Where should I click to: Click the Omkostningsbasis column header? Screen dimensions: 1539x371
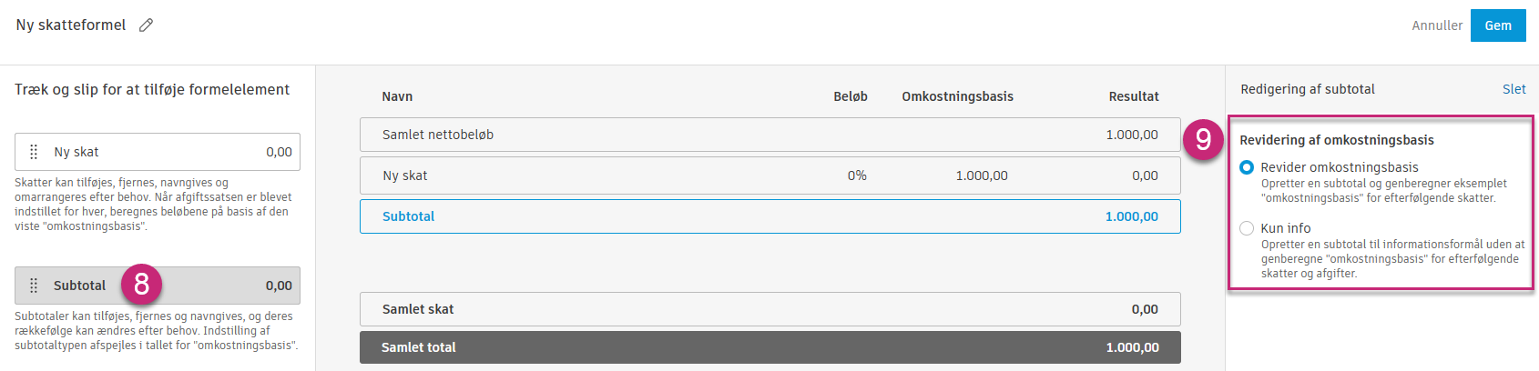coord(957,96)
